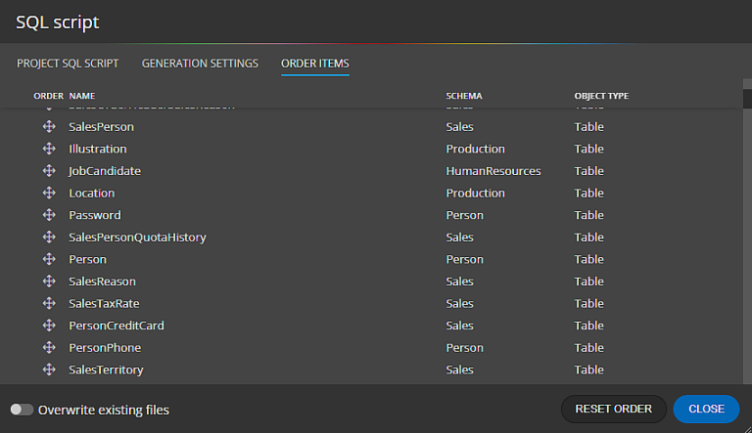Click the move icon beside Person

click(x=49, y=260)
